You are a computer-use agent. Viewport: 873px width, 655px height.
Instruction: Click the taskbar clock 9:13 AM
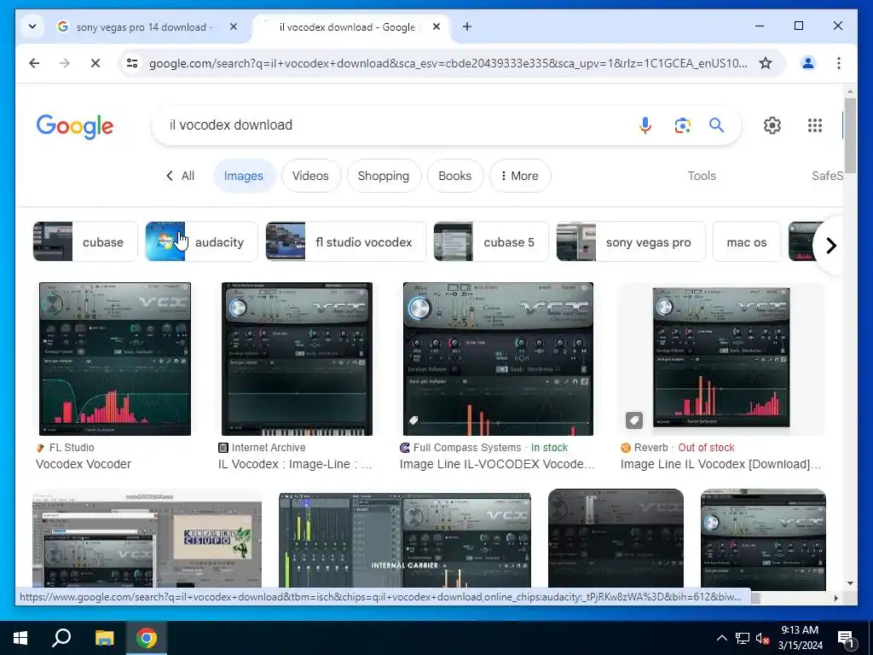[800, 630]
